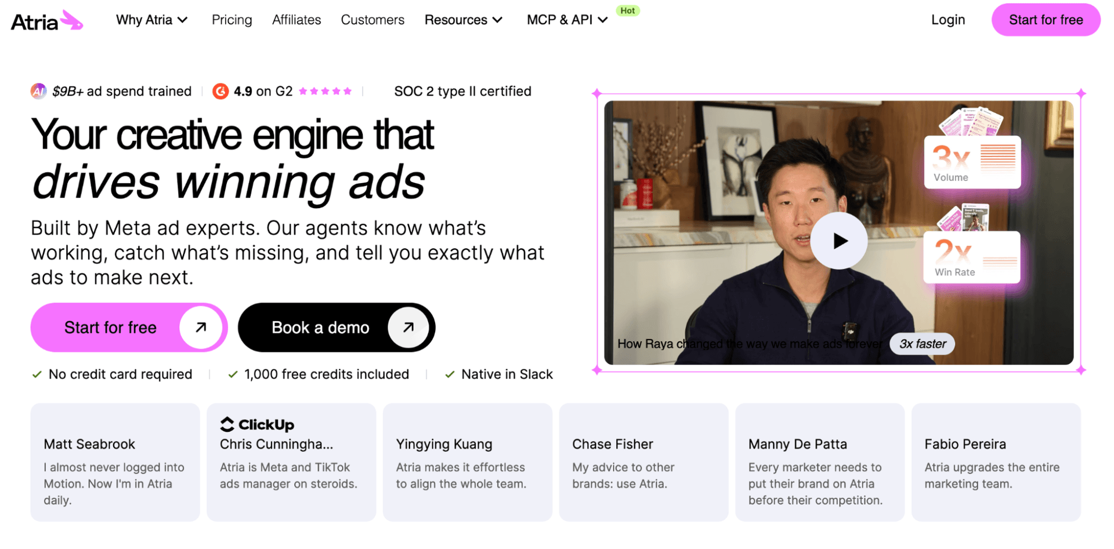Click Fabio Pereira's name
This screenshot has height=549, width=1114.
coord(965,444)
